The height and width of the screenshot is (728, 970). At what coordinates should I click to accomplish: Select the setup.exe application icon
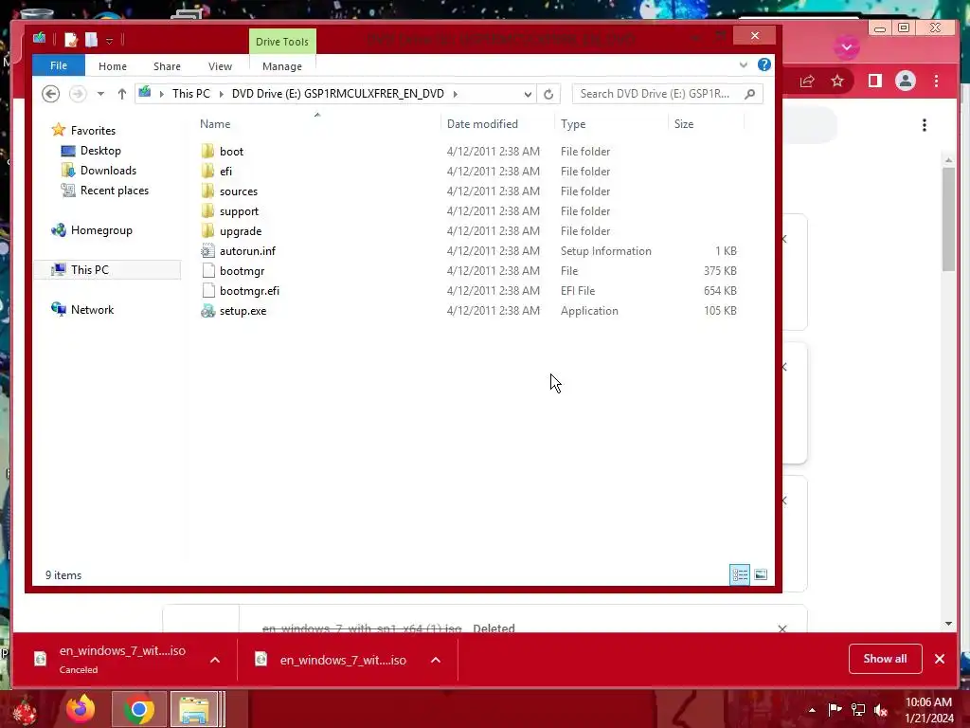tap(207, 311)
